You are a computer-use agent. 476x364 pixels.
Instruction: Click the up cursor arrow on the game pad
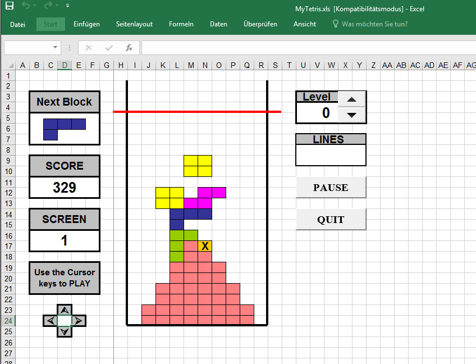point(64,310)
